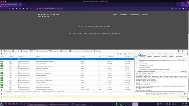Image resolution: width=189 pixels, height=106 pixels.
Task: Switch to the Console panel
Action: click(x=16, y=51)
